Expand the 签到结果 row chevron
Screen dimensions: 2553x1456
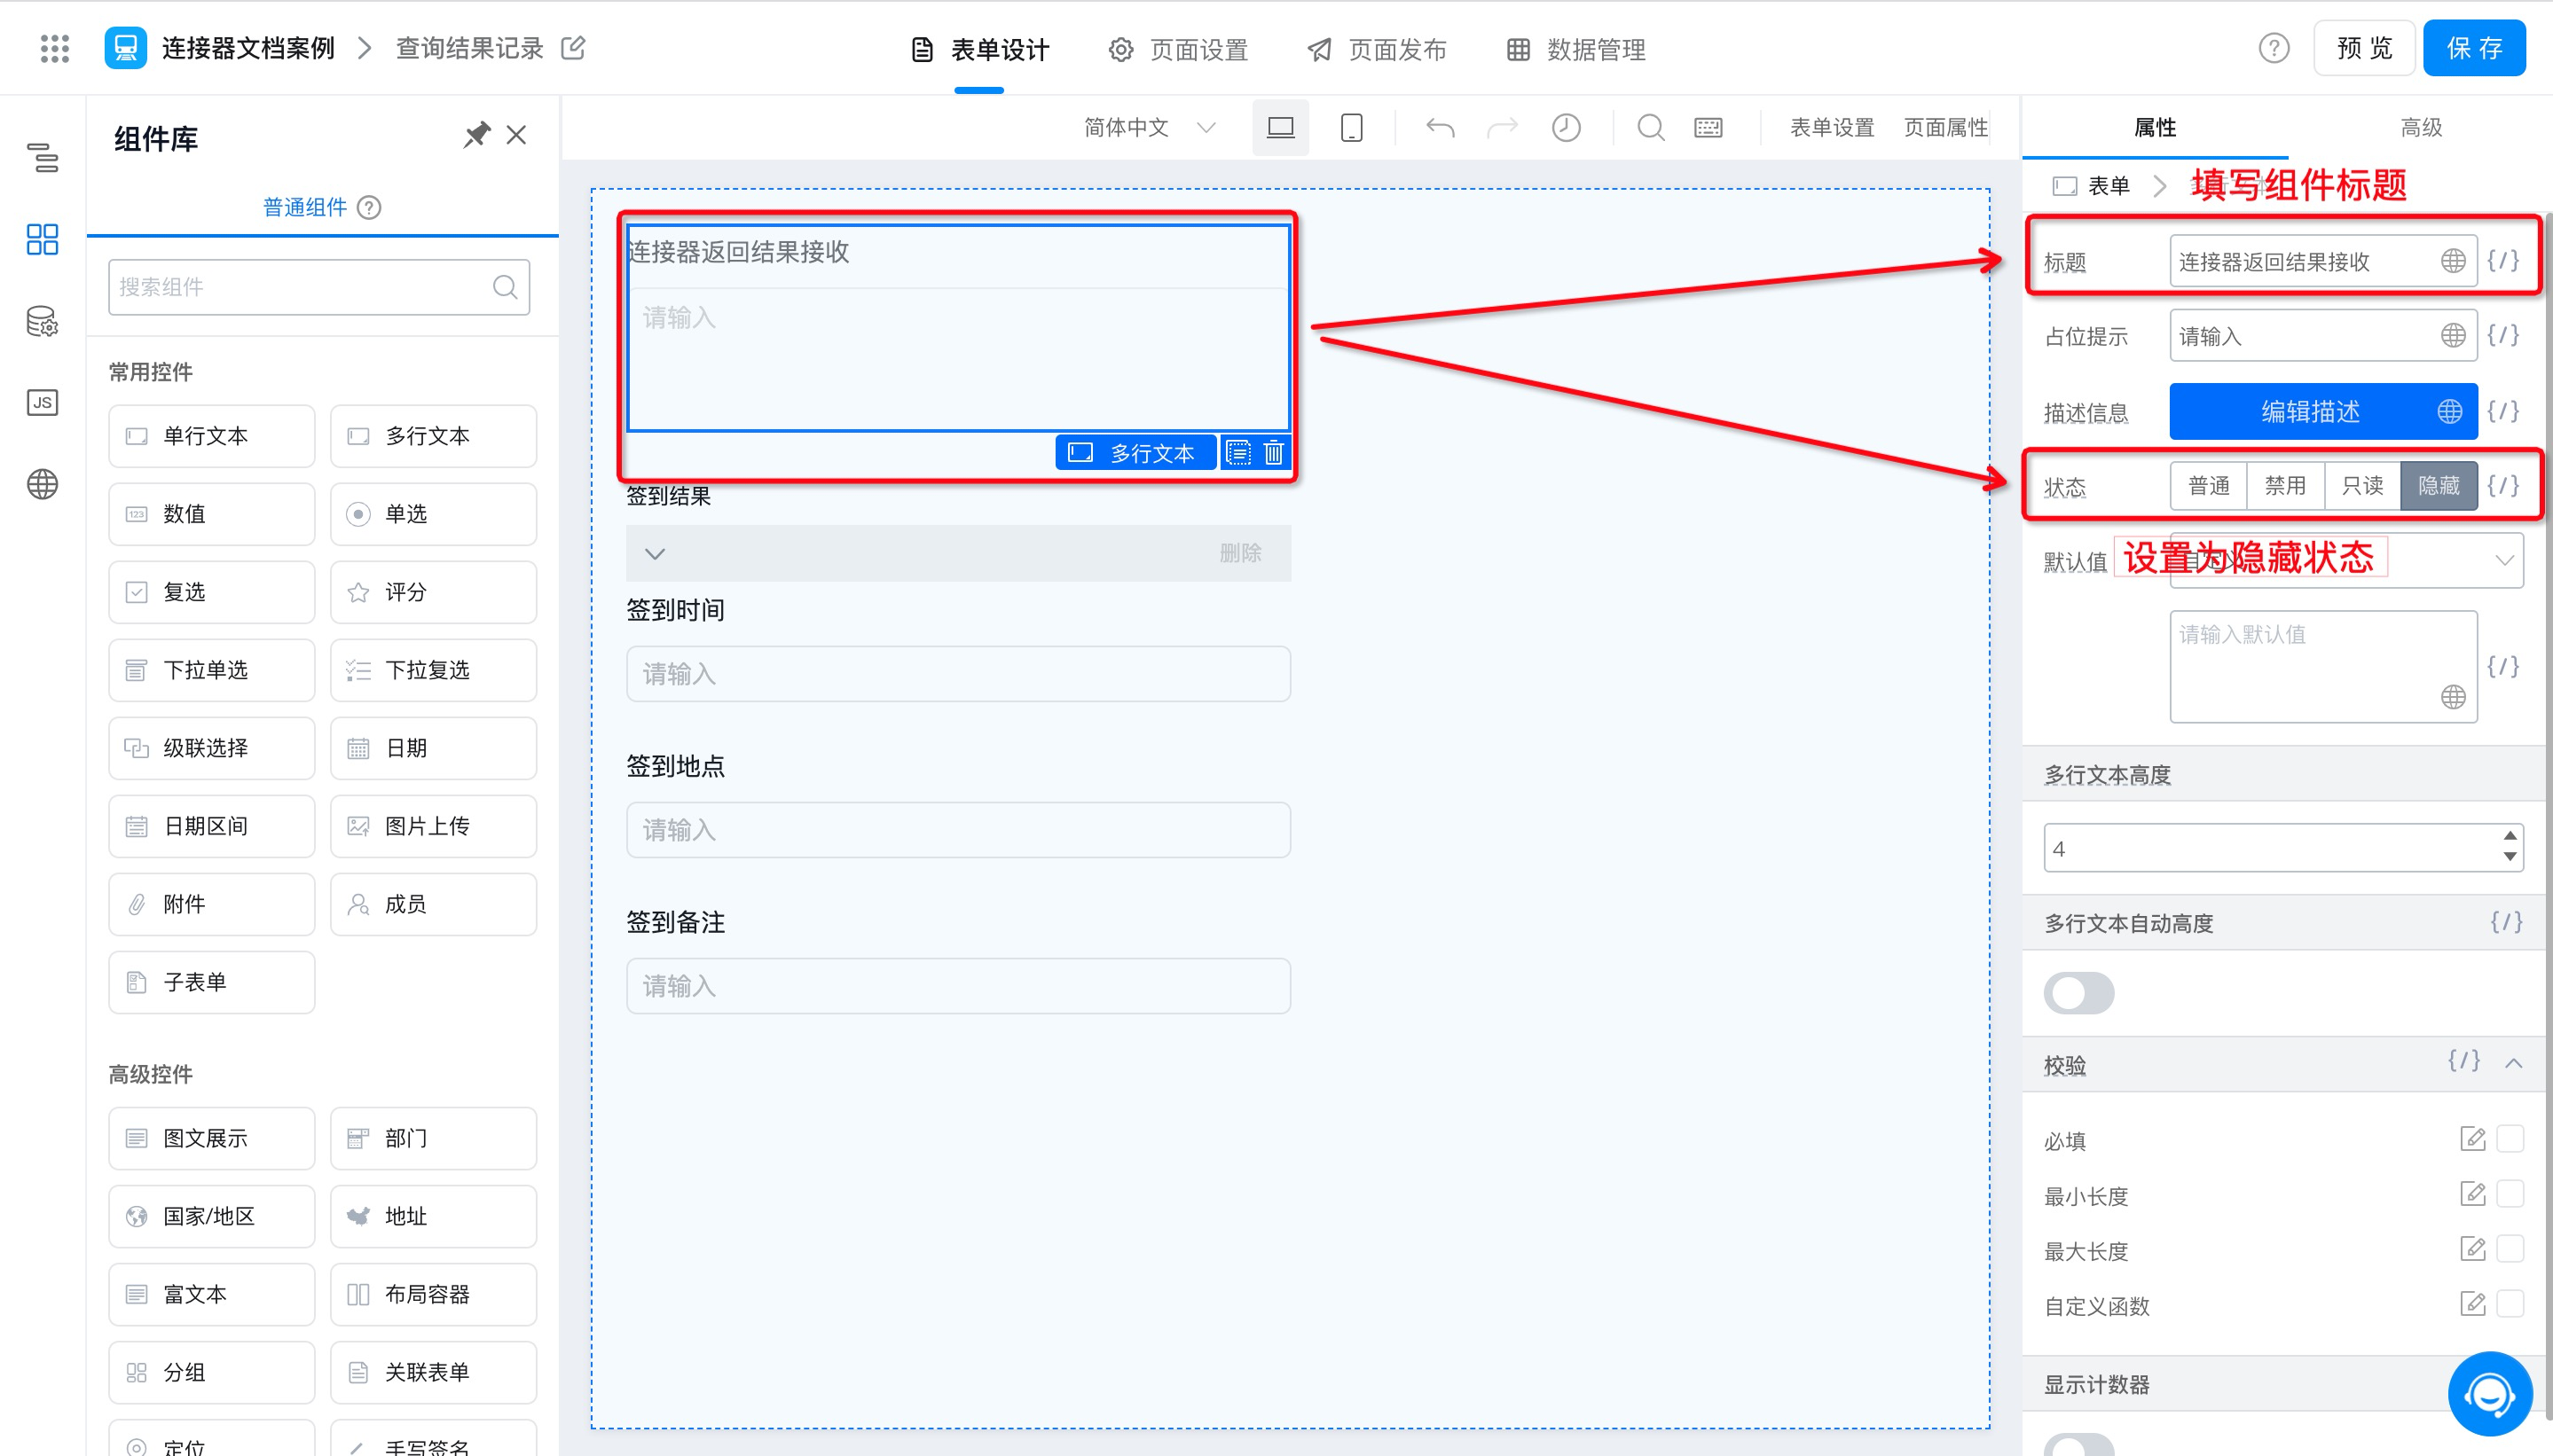pyautogui.click(x=656, y=553)
